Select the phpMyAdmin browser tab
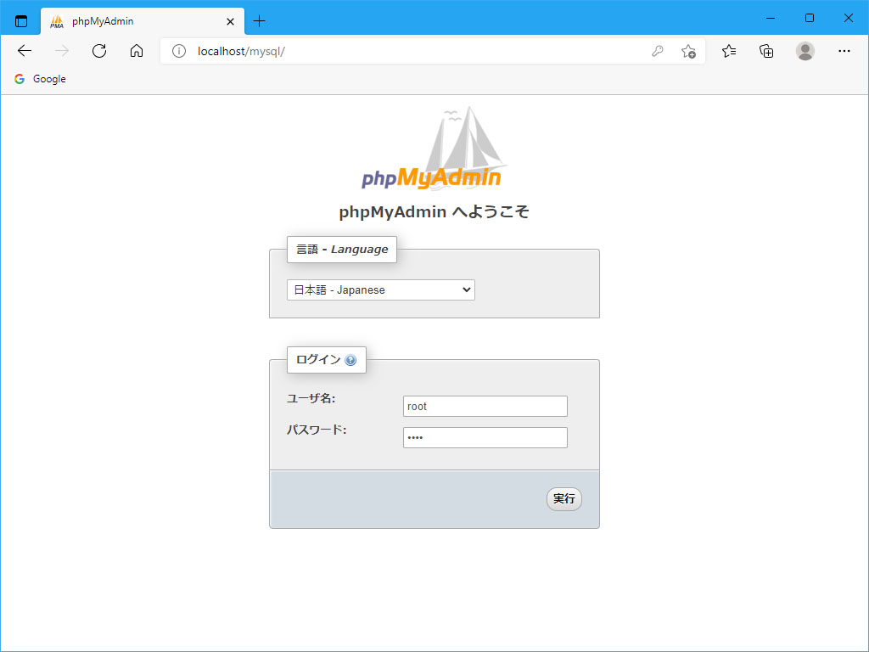 (143, 21)
